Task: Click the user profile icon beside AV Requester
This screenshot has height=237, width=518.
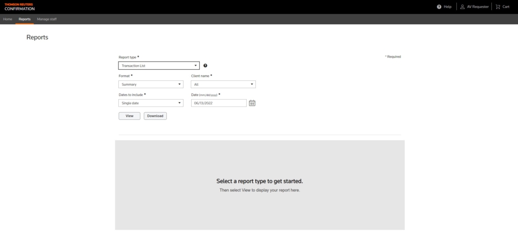Action: point(462,7)
